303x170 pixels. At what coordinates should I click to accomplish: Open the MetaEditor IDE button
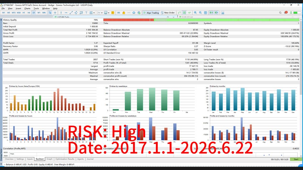point(119,13)
